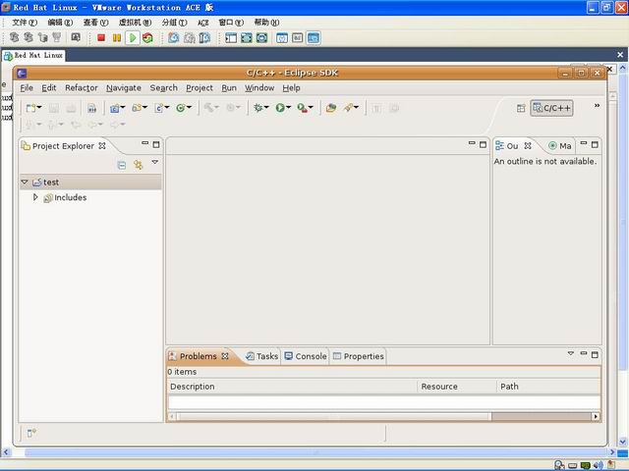This screenshot has width=629, height=471.
Task: Close the Red Hat Linux VM tab
Action: click(x=620, y=55)
